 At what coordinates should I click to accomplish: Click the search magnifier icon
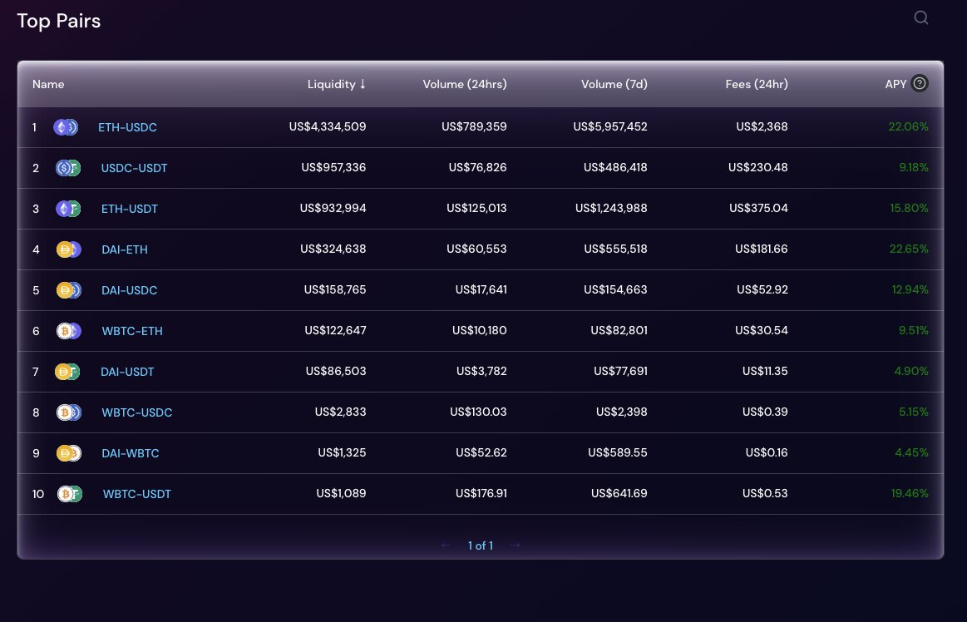pos(920,18)
